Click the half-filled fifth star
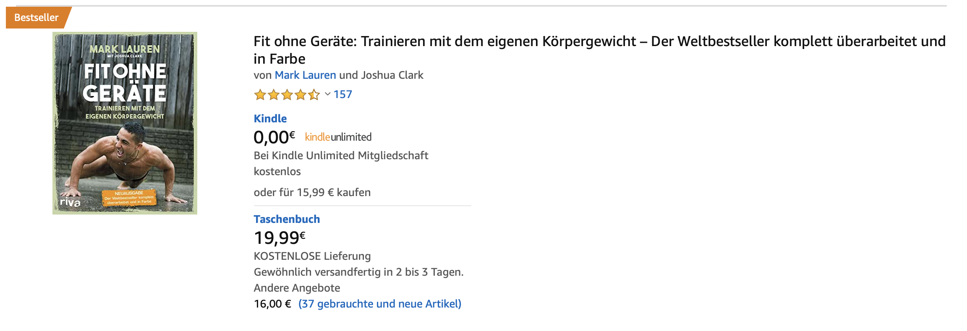 pyautogui.click(x=314, y=95)
